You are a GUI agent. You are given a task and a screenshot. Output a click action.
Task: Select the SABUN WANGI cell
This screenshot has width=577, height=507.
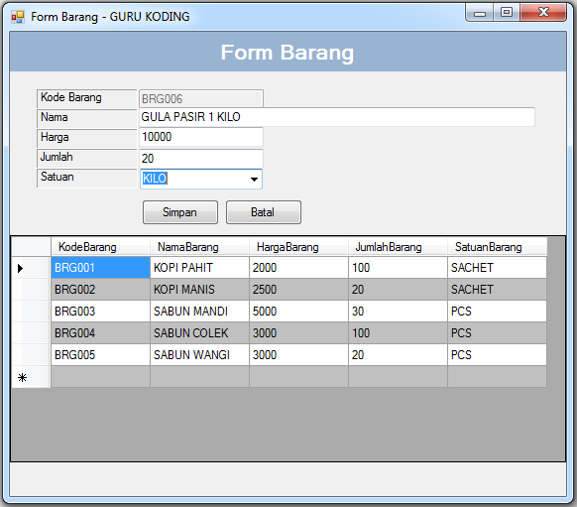click(x=200, y=354)
